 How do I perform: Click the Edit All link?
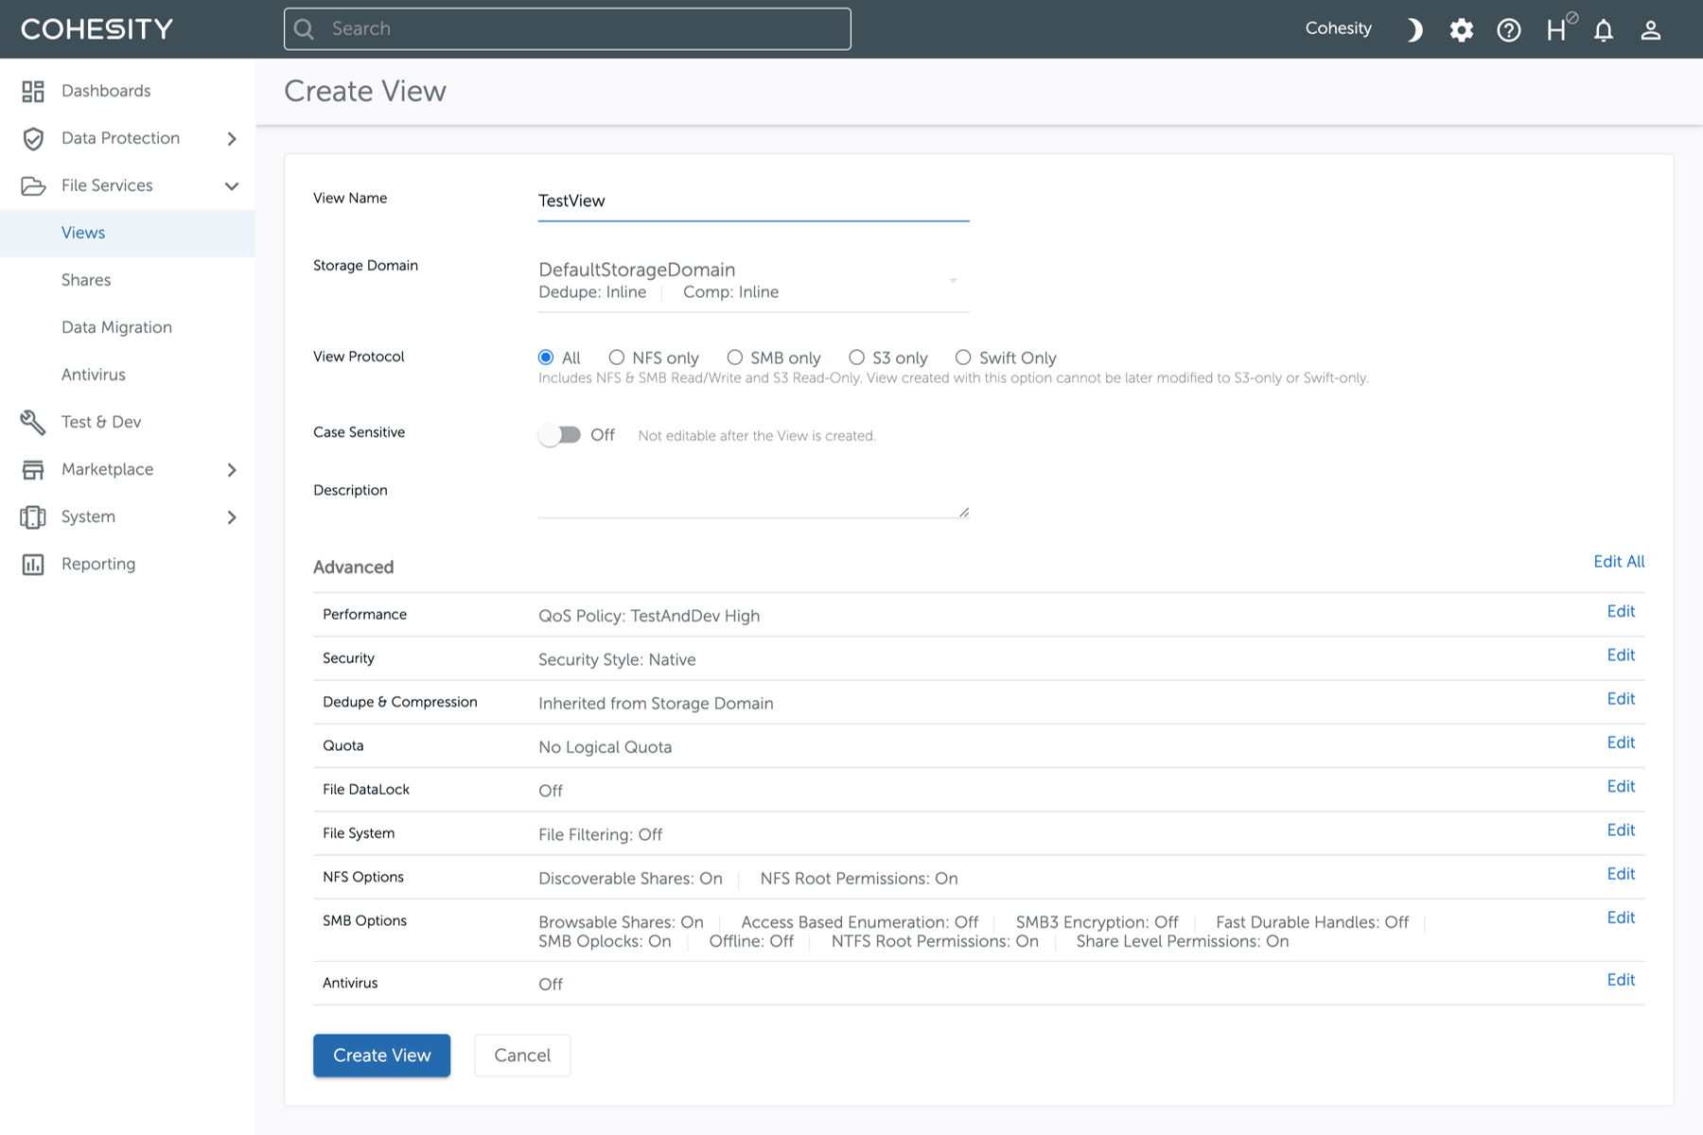click(1619, 562)
